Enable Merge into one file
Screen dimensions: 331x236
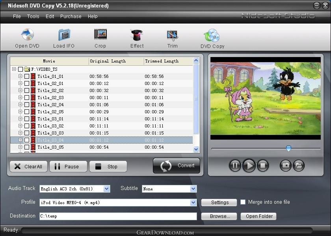pyautogui.click(x=243, y=202)
